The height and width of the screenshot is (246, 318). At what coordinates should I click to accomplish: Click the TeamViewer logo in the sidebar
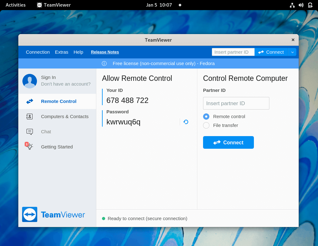coord(29,214)
